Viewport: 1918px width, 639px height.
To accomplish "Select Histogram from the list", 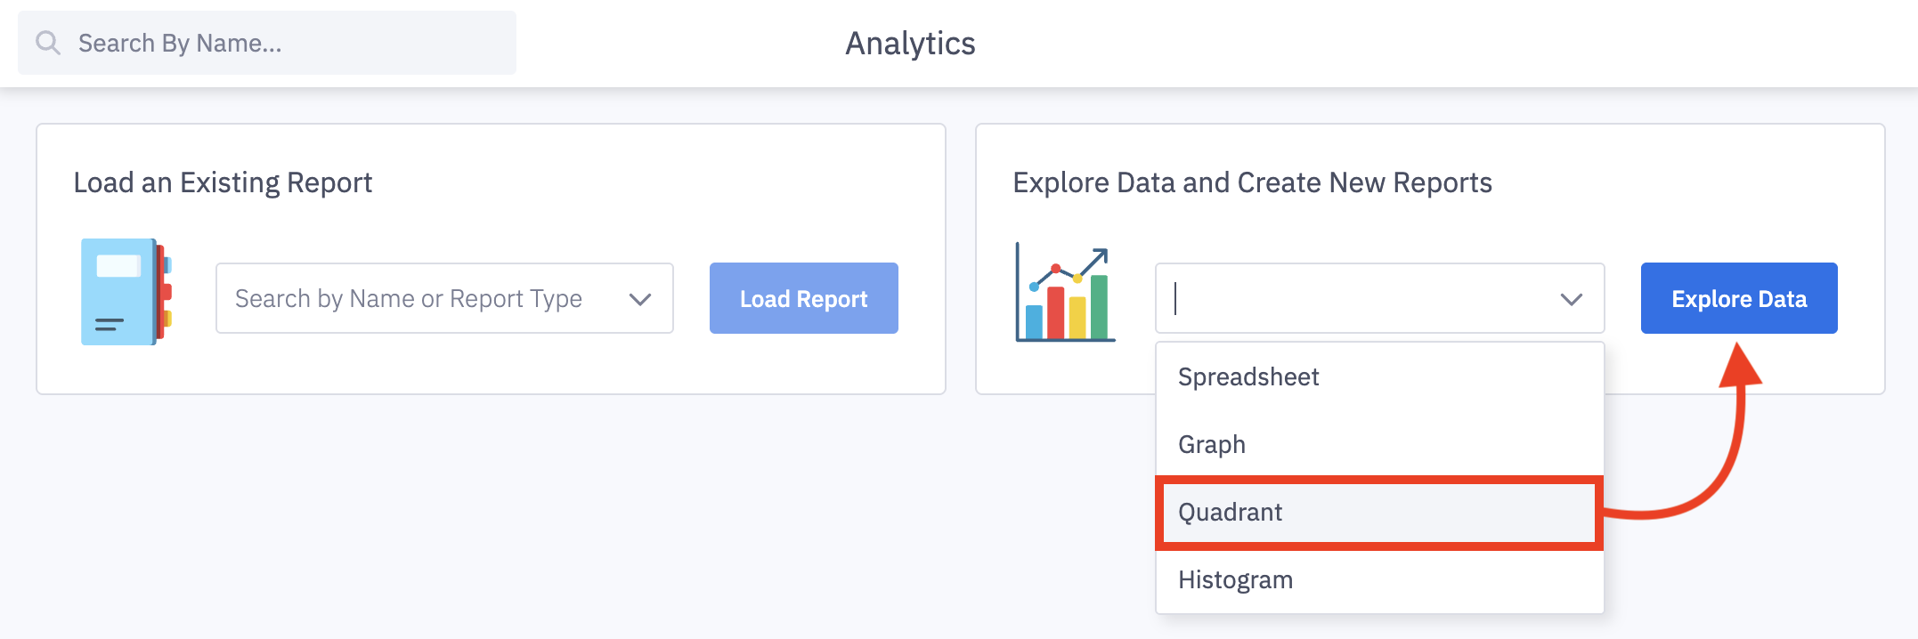I will 1235,580.
